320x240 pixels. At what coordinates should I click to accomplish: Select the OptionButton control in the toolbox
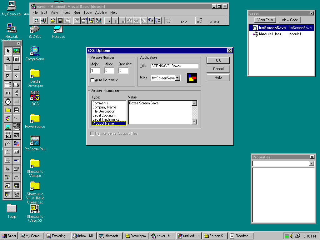(x=16, y=76)
